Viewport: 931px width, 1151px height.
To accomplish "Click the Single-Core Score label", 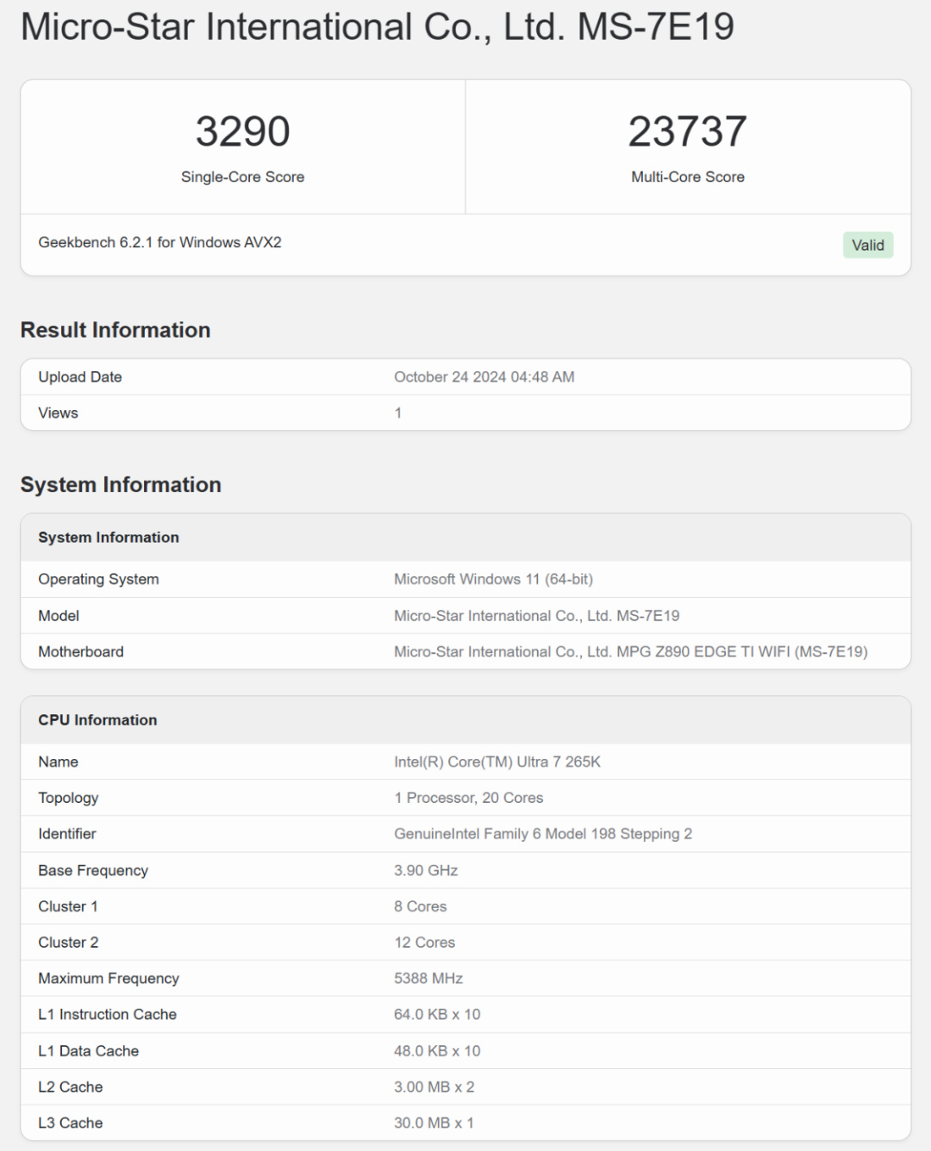I will [242, 177].
